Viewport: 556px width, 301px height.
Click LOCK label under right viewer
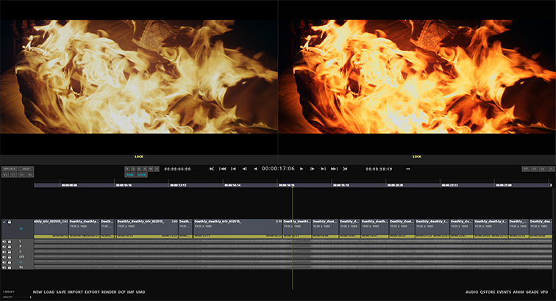(417, 156)
